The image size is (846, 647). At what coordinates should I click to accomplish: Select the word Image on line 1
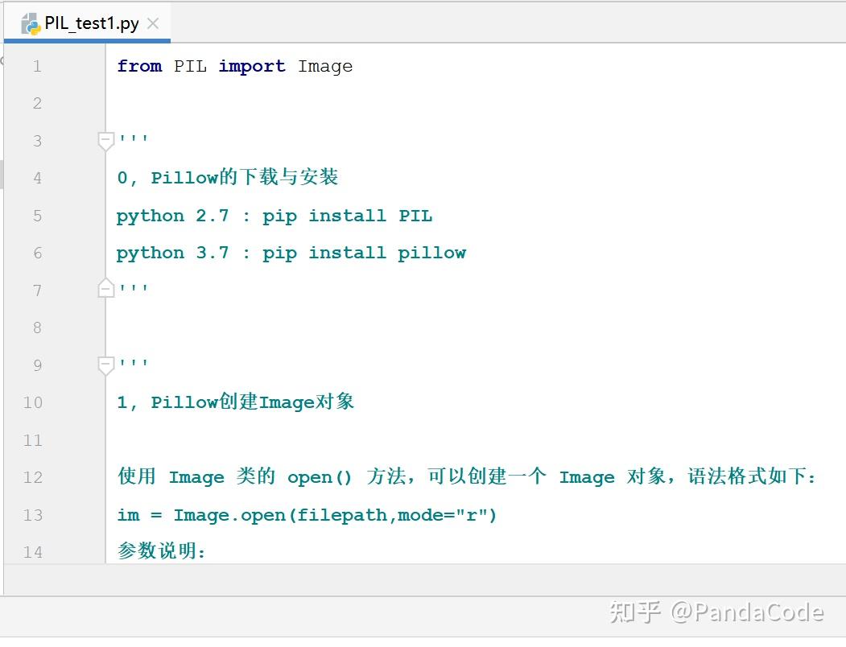click(325, 66)
